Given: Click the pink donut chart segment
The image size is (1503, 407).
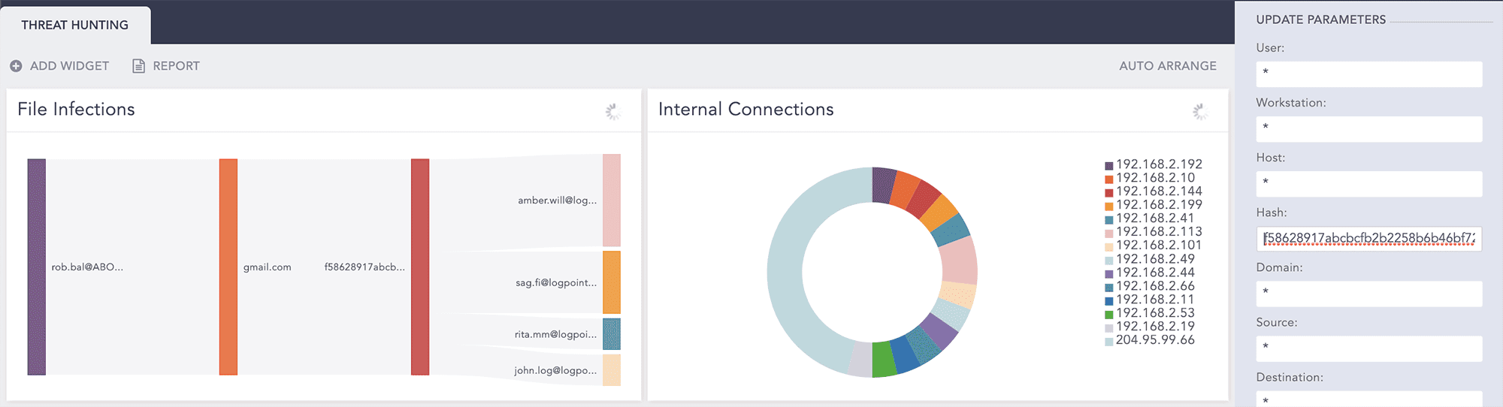Looking at the screenshot, I should pos(958,262).
